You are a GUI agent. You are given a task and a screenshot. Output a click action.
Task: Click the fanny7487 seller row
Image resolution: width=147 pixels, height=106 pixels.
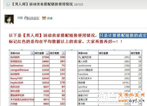[38, 78]
